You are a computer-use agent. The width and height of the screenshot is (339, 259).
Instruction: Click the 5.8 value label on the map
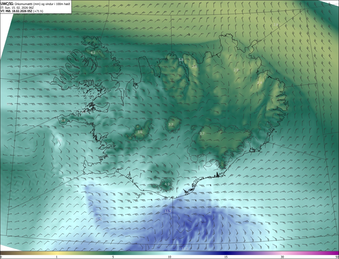point(181,60)
